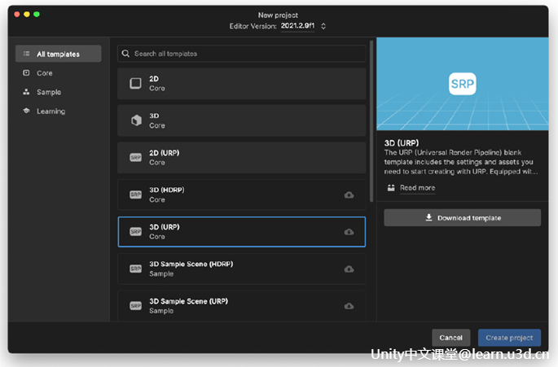
Task: Click the cloud download icon for 3D (HDRP)
Action: 349,194
